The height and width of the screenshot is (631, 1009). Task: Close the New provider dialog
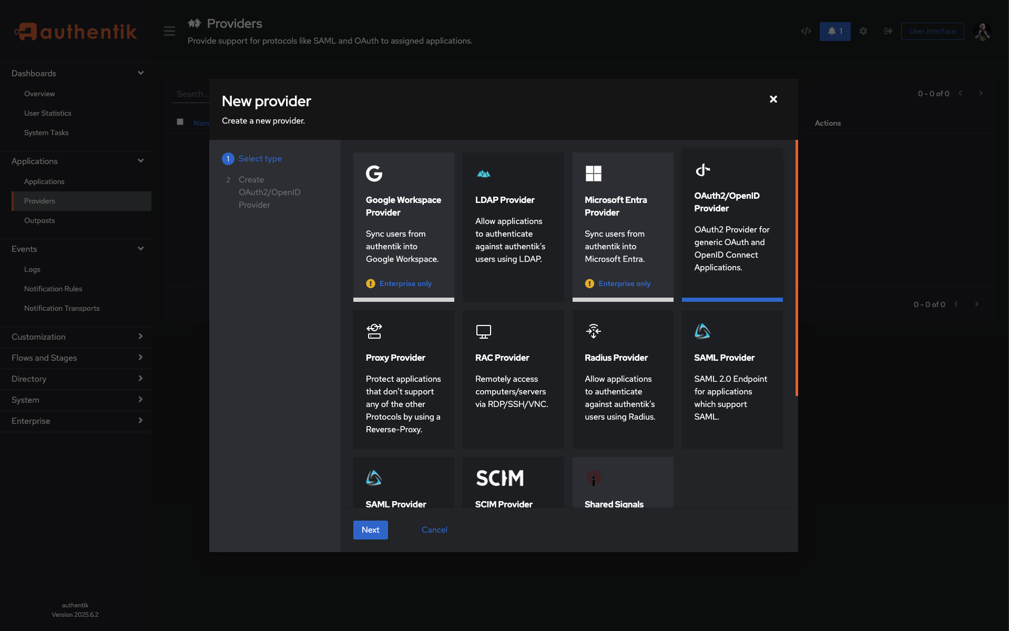[x=773, y=99]
